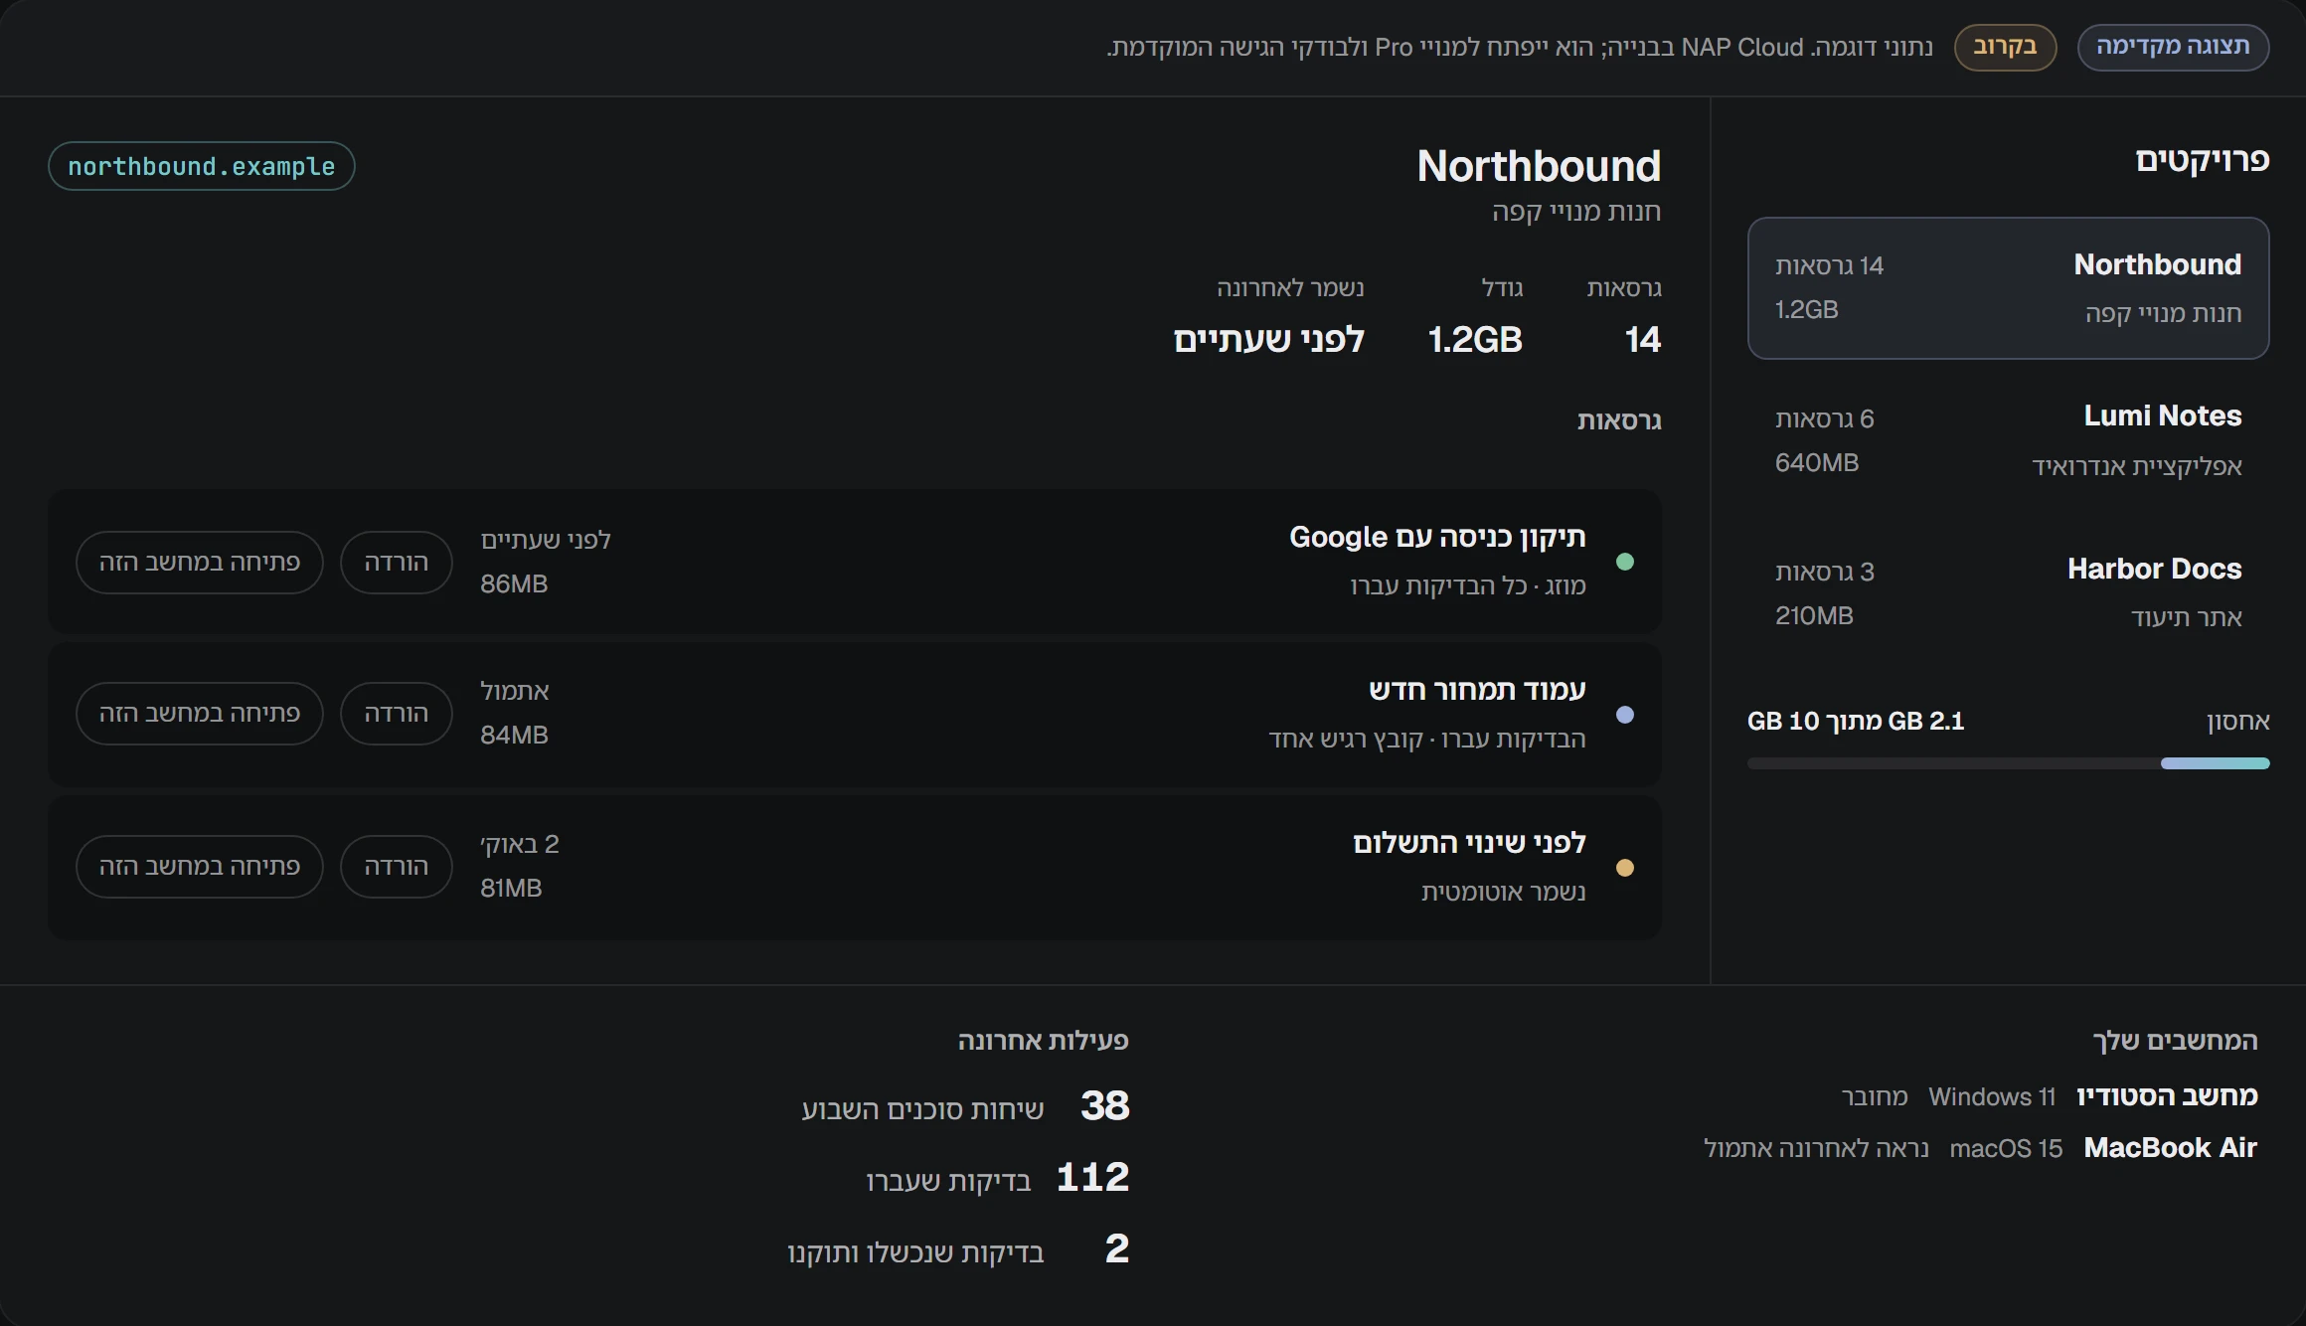The height and width of the screenshot is (1326, 2306).
Task: Click the 'macOS 15' label
Action: point(2006,1148)
